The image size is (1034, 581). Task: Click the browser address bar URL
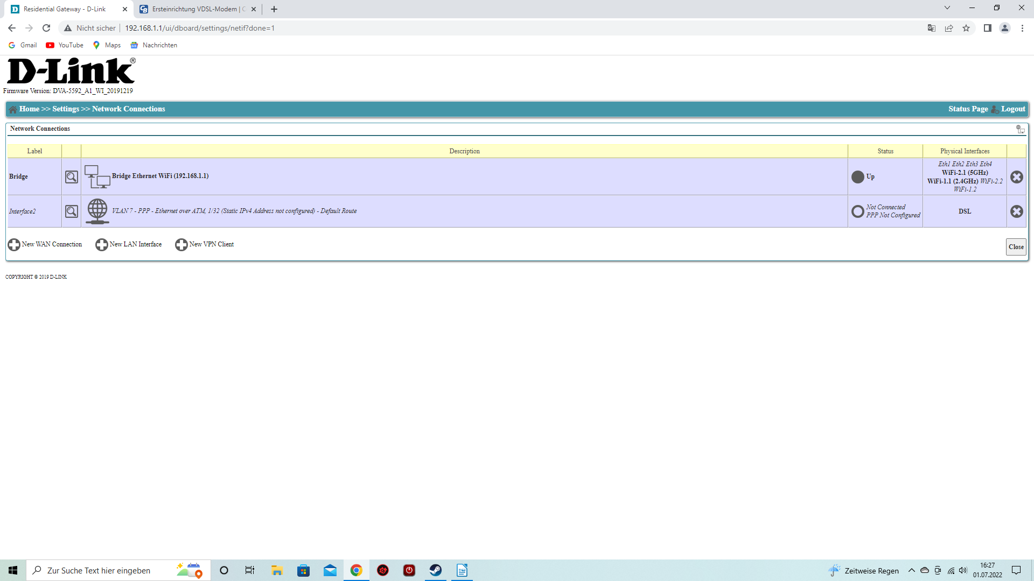[x=200, y=28]
